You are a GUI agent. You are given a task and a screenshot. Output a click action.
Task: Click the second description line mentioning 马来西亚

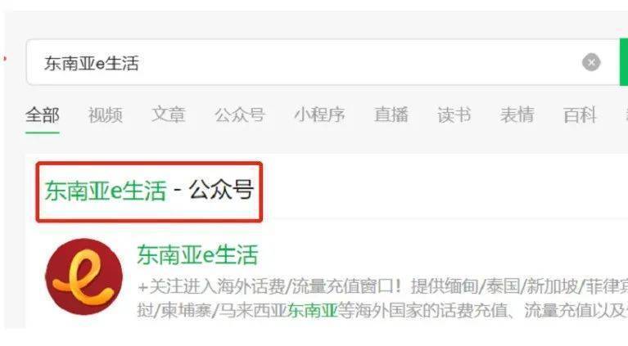[x=382, y=310]
